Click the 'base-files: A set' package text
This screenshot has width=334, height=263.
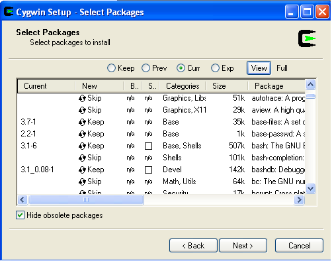[278, 122]
